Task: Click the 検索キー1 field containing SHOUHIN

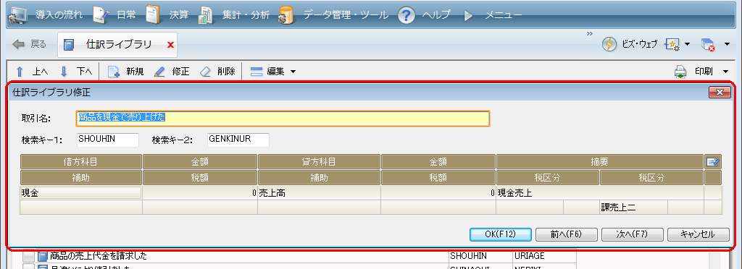Action: pos(107,140)
